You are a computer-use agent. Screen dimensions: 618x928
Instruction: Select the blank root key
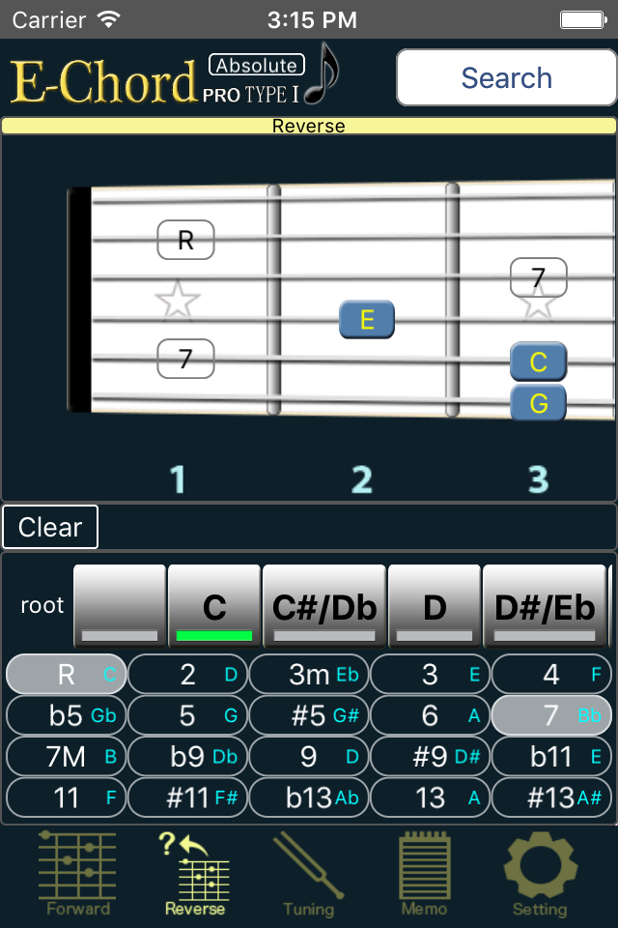(x=120, y=605)
